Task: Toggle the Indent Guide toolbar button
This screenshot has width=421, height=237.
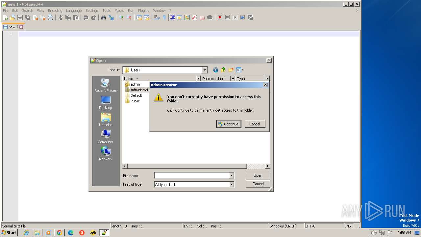Action: (172, 17)
